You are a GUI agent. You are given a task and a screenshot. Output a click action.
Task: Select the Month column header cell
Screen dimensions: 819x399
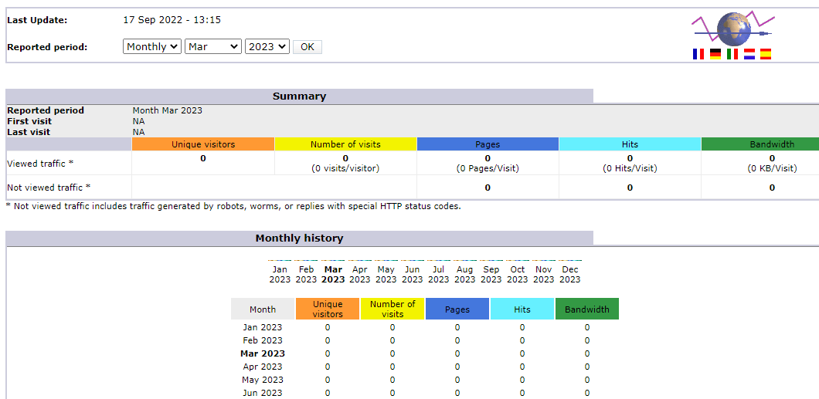point(263,309)
